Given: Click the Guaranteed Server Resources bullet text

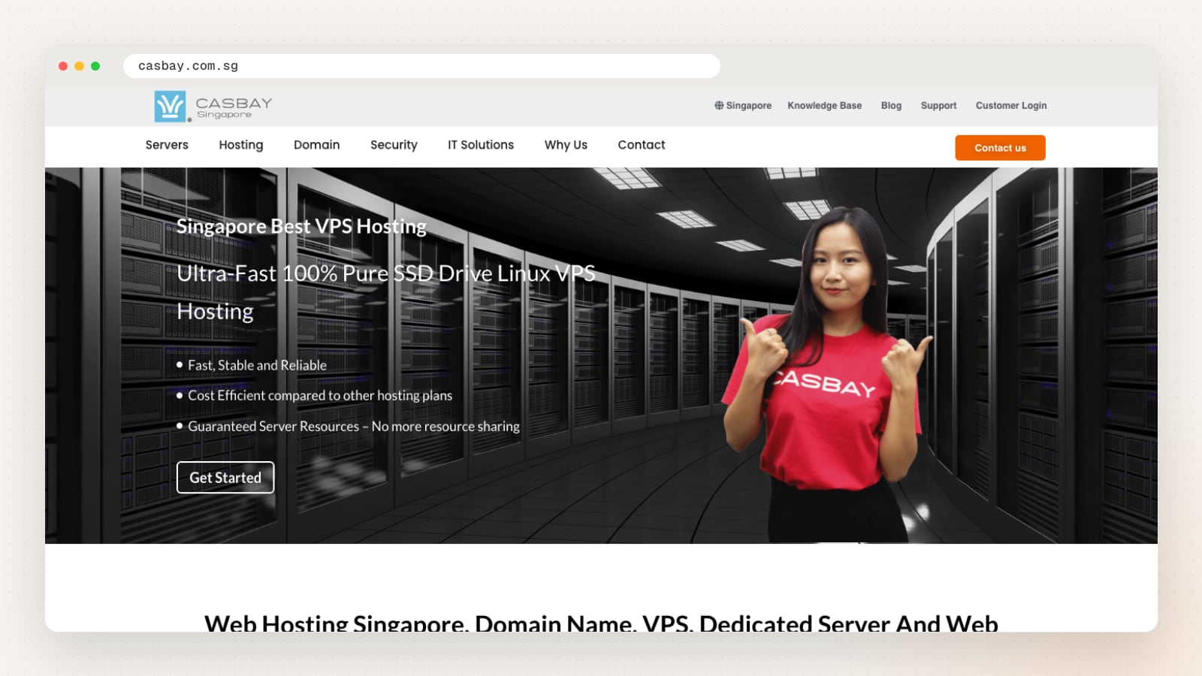Looking at the screenshot, I should [354, 426].
